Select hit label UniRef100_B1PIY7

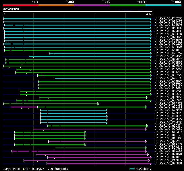[168, 145]
